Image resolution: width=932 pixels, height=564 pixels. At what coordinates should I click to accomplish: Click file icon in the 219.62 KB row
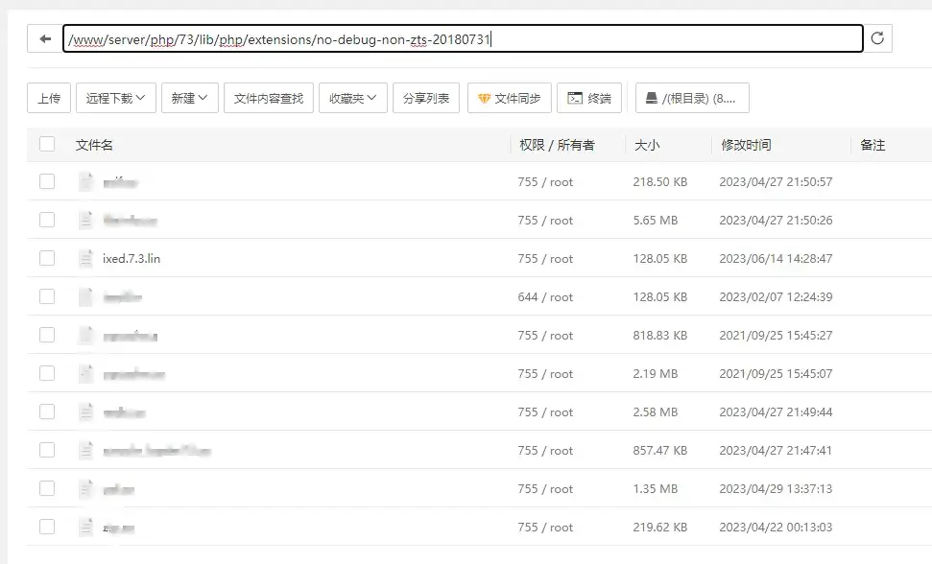86,527
